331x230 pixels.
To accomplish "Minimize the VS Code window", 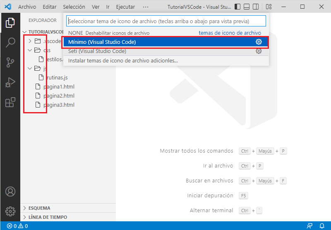I will point(283,7).
